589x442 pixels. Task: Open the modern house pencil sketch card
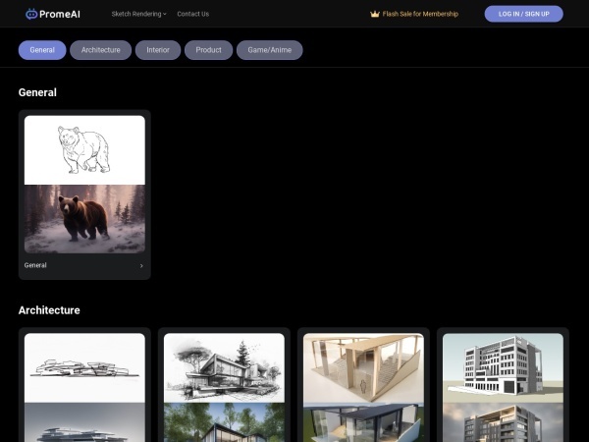pos(224,367)
